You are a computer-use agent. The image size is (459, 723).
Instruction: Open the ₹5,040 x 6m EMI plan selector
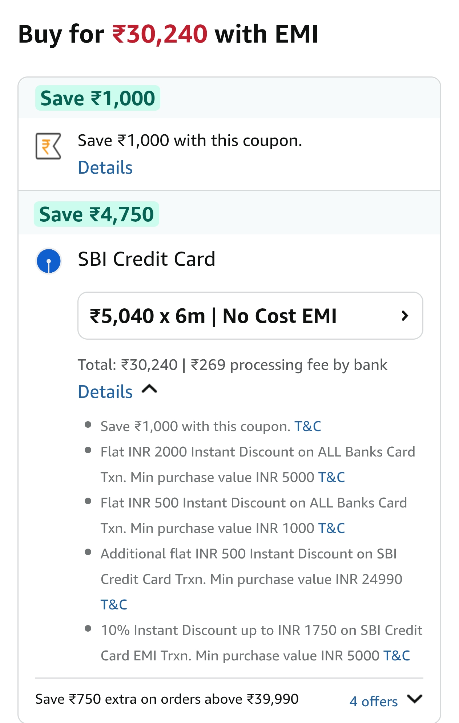tap(250, 316)
